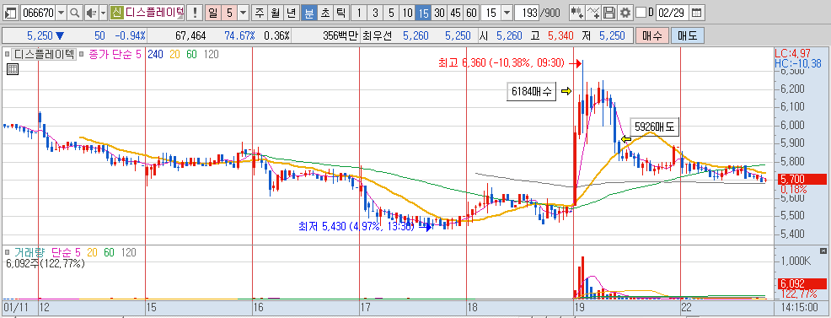The width and height of the screenshot is (831, 318).
Task: Open dropdown arrow after period value 5
Action: 243,13
